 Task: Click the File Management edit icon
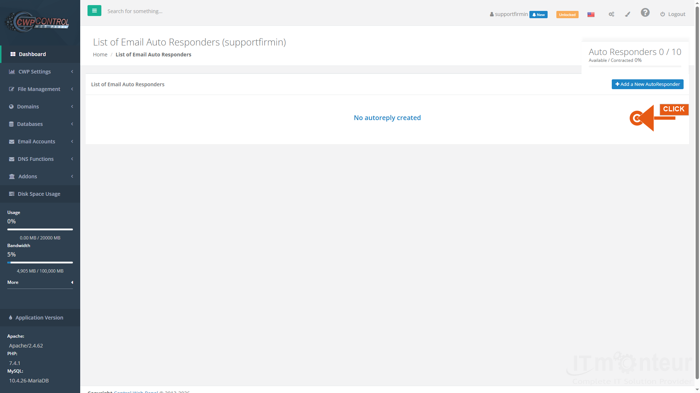(12, 89)
